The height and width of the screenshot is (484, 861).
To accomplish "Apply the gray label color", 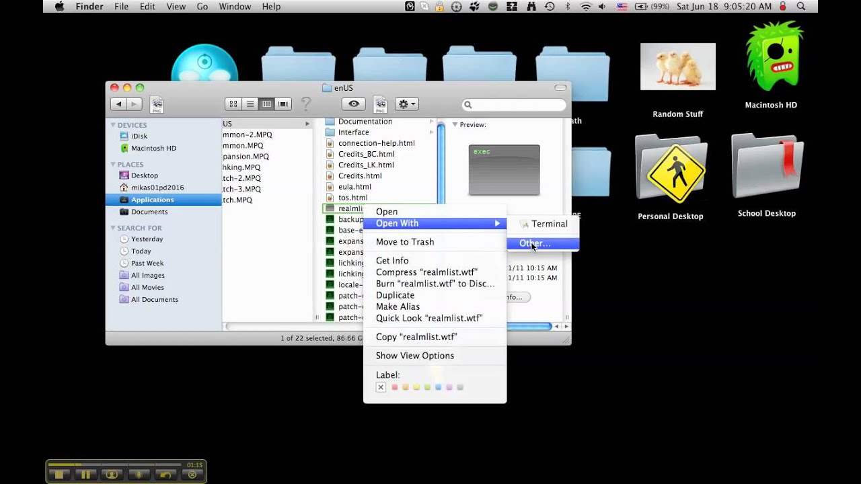I will pyautogui.click(x=460, y=387).
